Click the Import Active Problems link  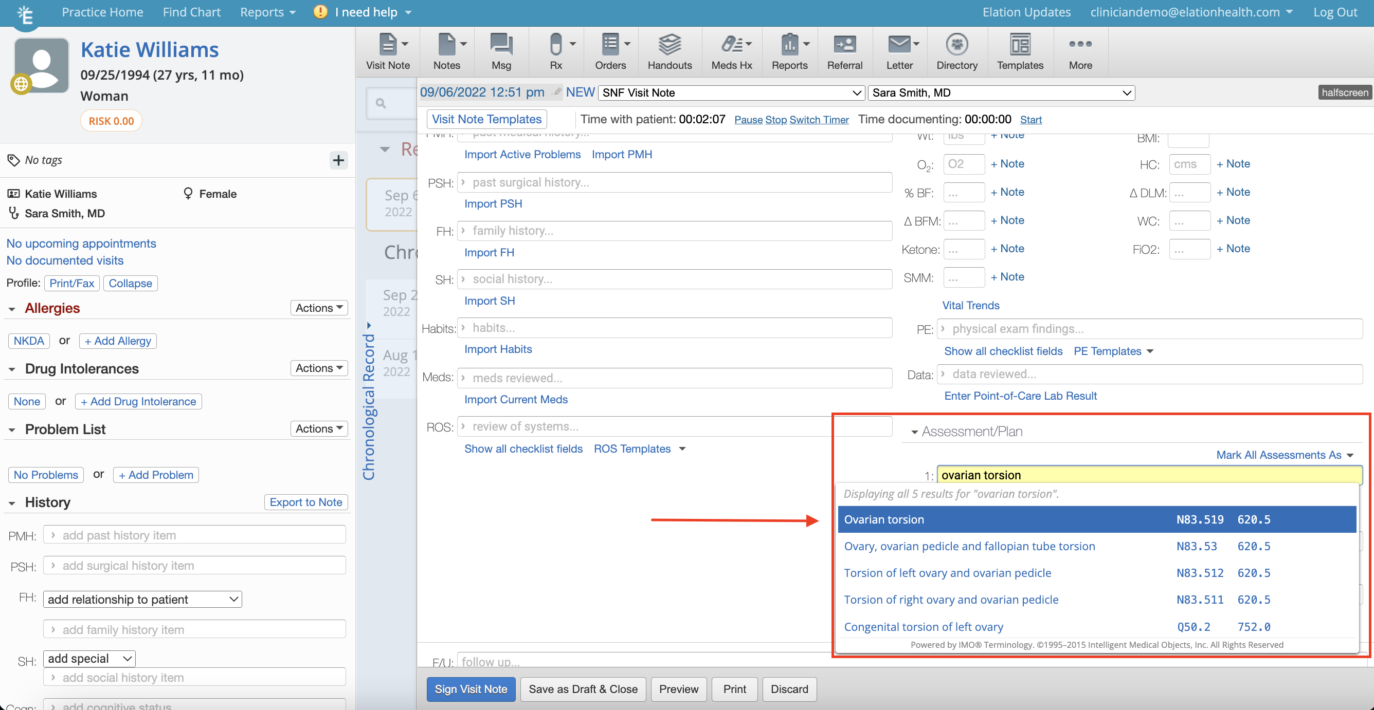[521, 155]
